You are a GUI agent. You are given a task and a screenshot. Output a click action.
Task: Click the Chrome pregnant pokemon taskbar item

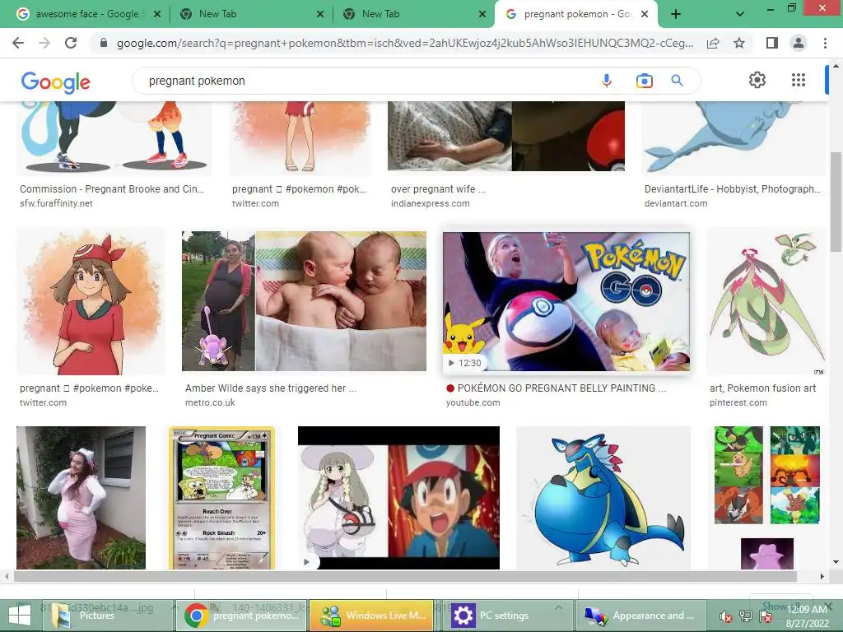point(241,616)
